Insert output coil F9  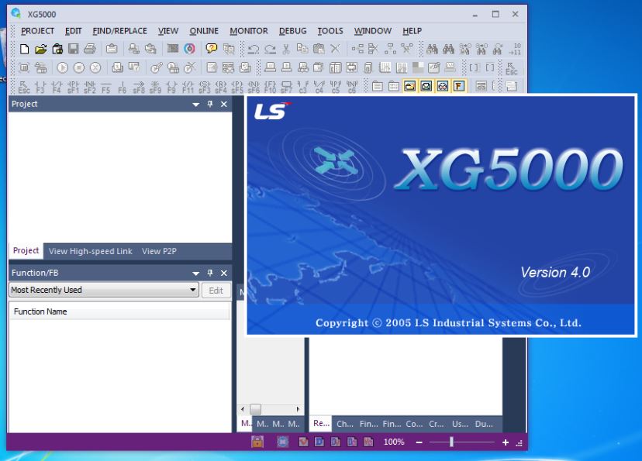point(171,86)
